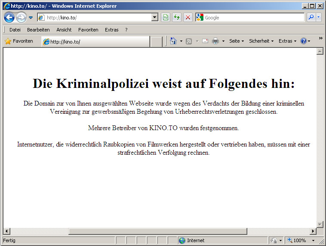Expand the print options dropdown arrow
Screen dimensions: 326x246
pos(224,41)
